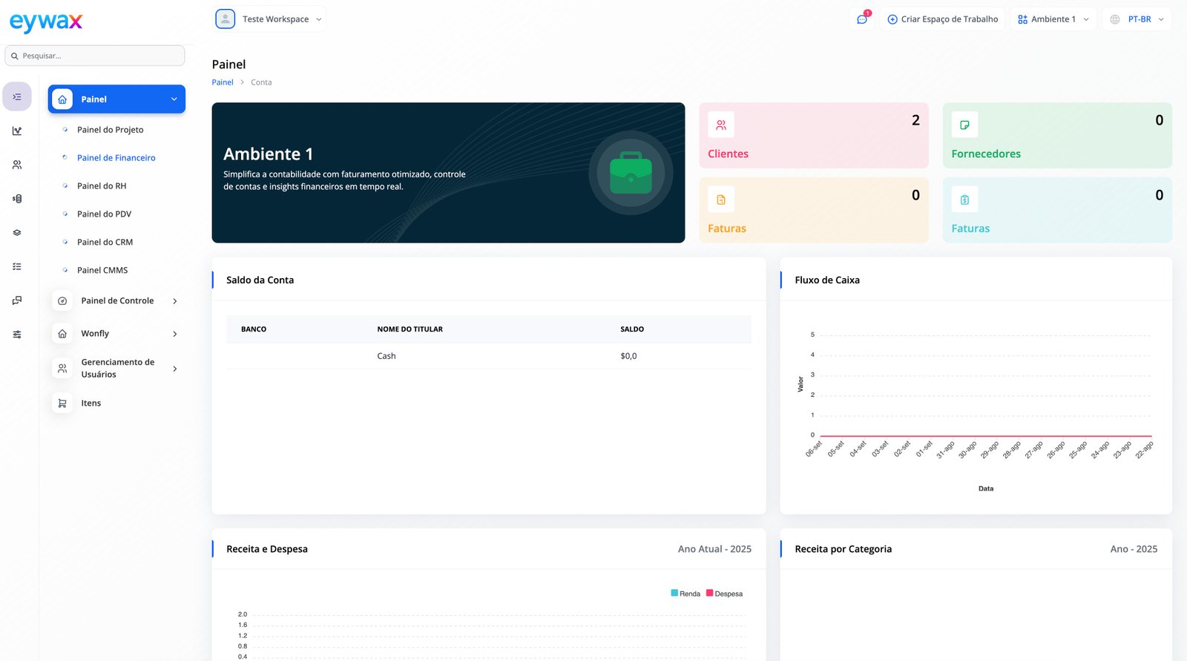The height and width of the screenshot is (661, 1187).
Task: Click the chat notification icon in header
Action: pyautogui.click(x=862, y=19)
